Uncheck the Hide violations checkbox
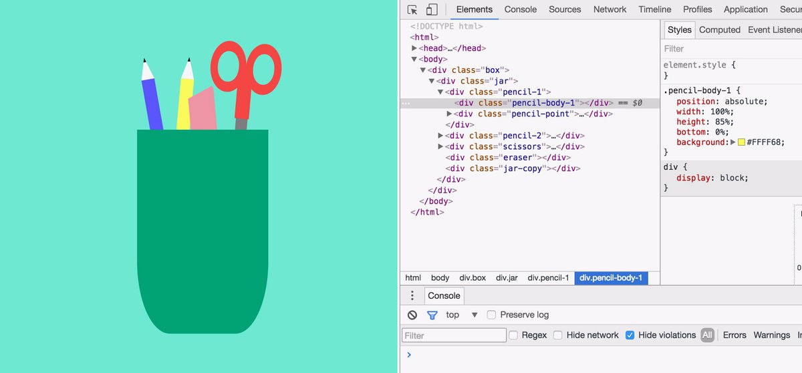802x373 pixels. 630,335
